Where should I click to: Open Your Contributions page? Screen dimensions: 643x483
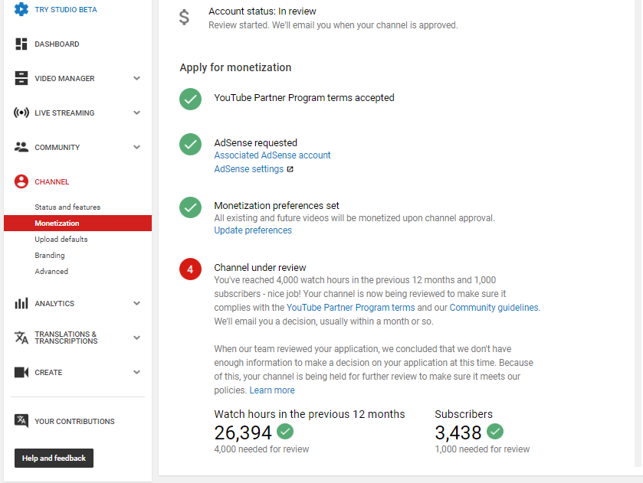coord(74,421)
